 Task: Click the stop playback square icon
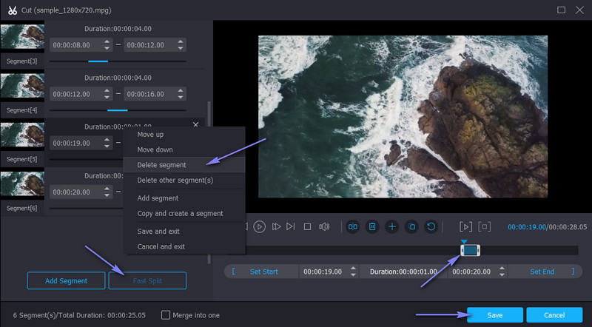pos(307,226)
